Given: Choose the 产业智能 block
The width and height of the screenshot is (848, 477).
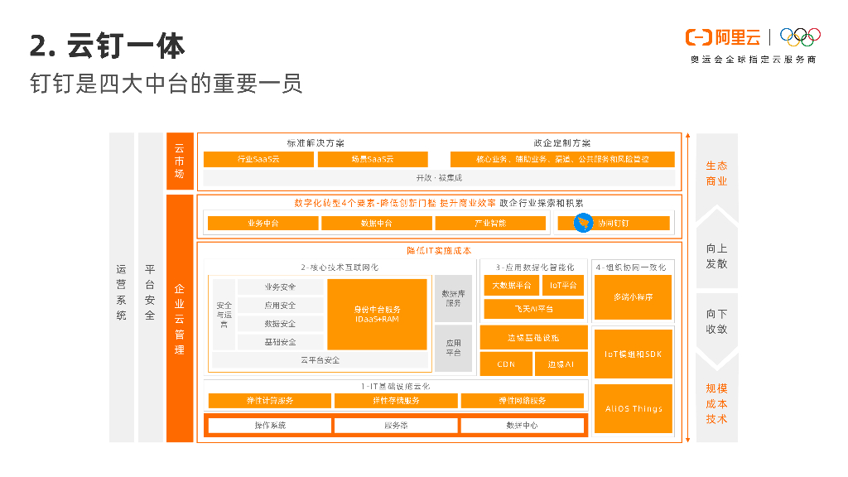Looking at the screenshot, I should click(490, 224).
